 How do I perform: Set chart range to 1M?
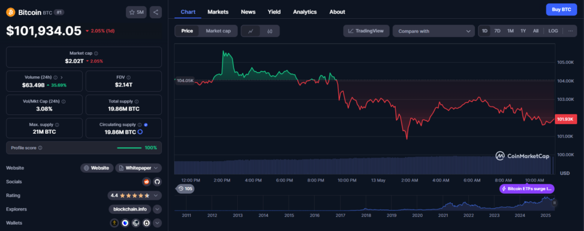(510, 31)
